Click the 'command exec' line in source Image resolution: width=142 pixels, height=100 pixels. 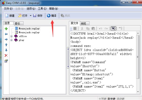click(81, 46)
